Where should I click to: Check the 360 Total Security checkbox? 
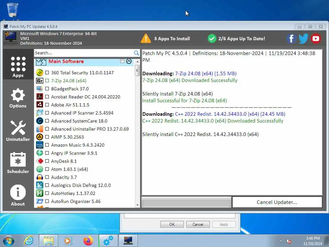pyautogui.click(x=47, y=73)
